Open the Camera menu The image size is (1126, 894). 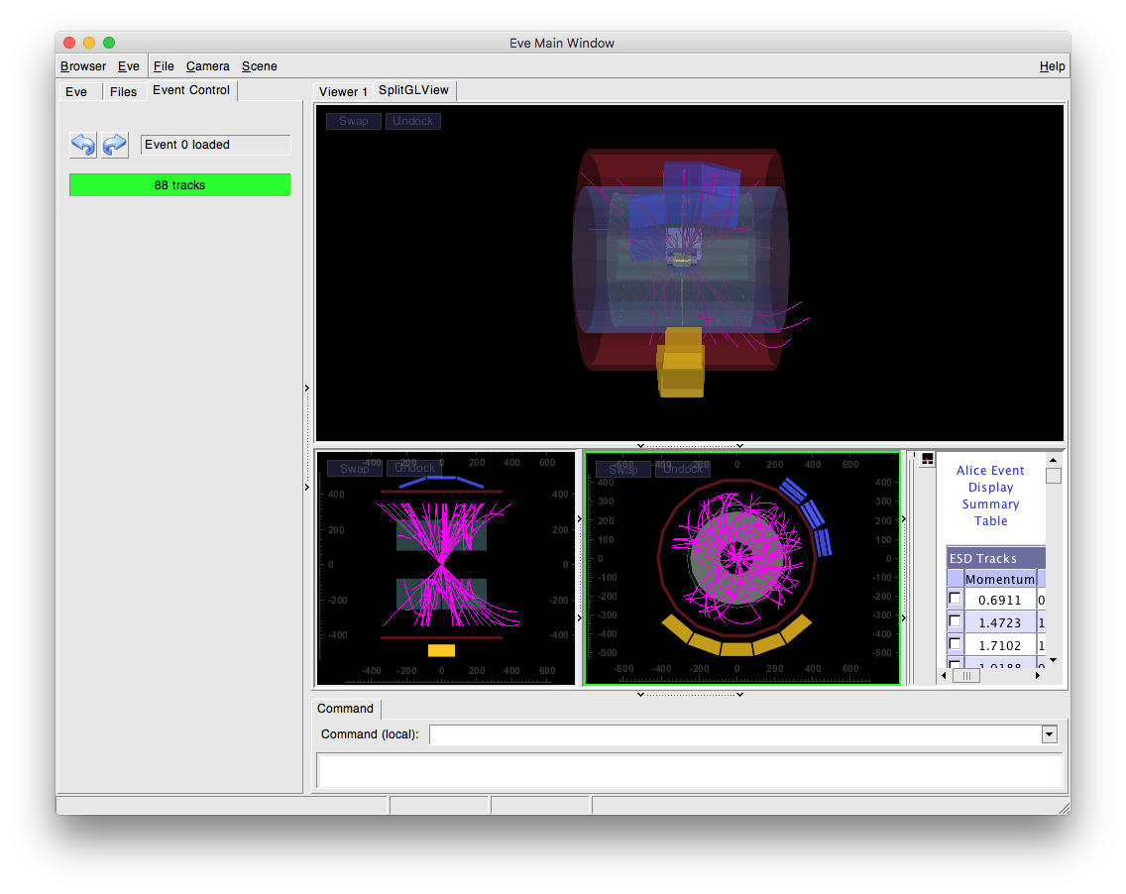coord(207,66)
